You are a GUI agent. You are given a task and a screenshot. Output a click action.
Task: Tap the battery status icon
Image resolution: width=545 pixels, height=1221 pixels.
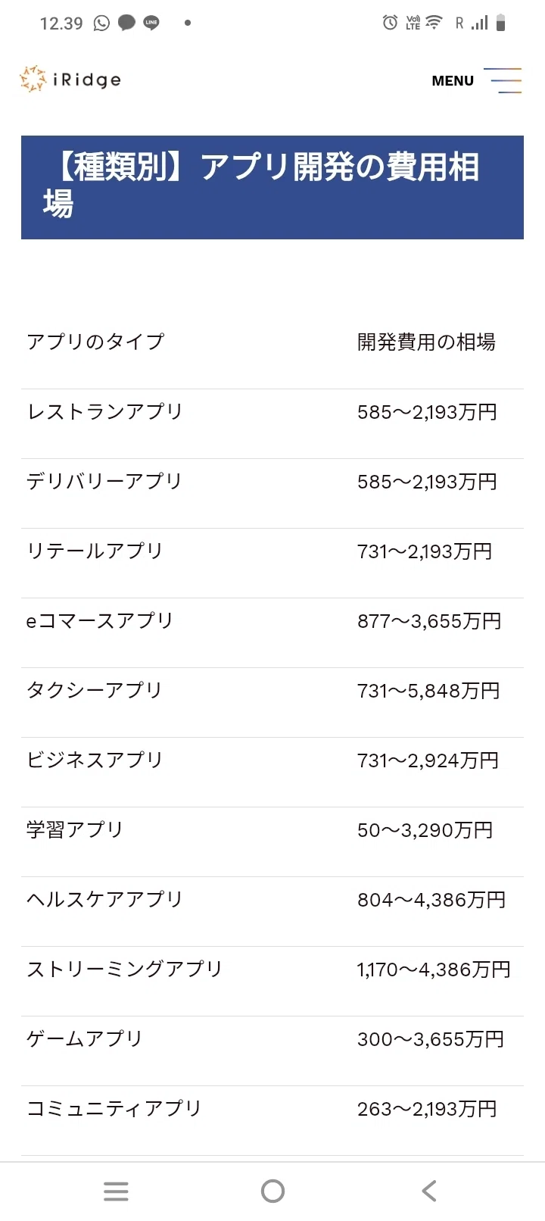click(500, 23)
